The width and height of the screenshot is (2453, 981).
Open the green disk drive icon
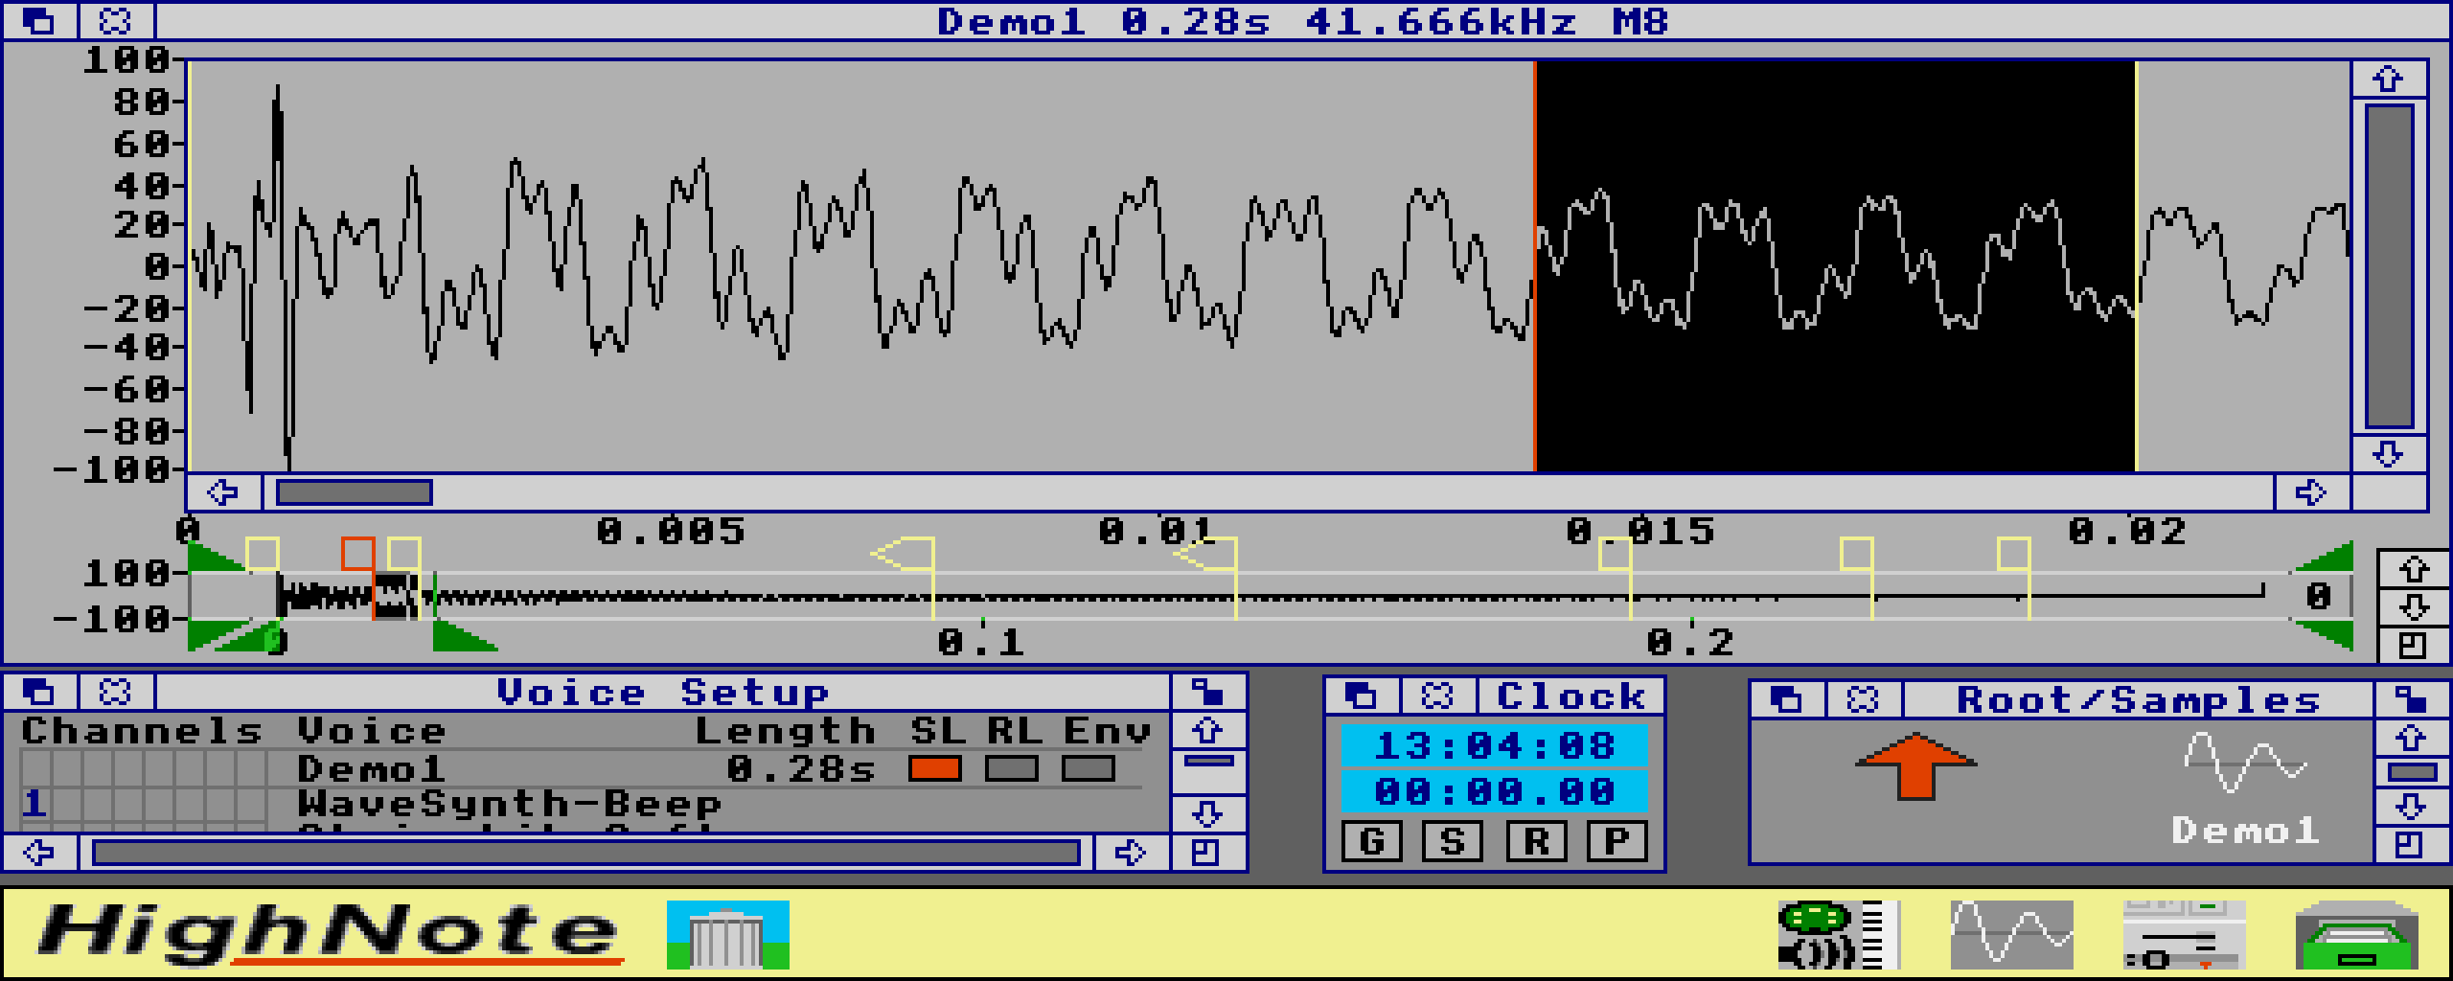pos(2356,934)
